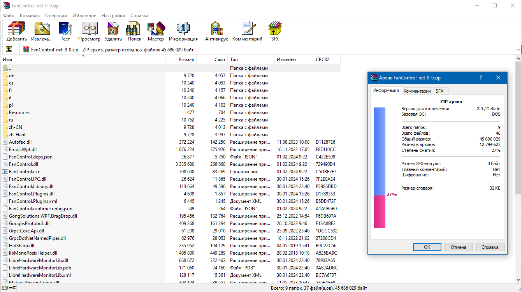Click the Отмена button

tap(459, 247)
